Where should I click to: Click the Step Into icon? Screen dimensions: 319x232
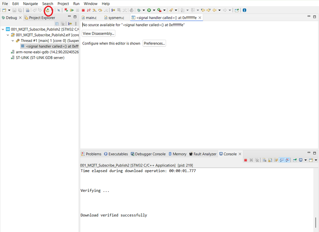point(95,10)
